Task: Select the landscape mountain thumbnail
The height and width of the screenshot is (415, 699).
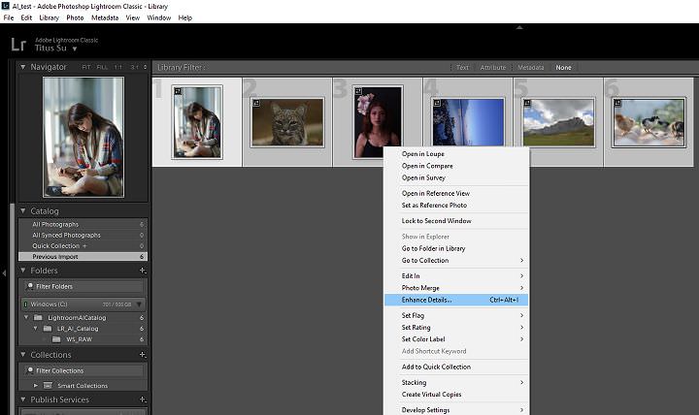Action: click(x=557, y=122)
